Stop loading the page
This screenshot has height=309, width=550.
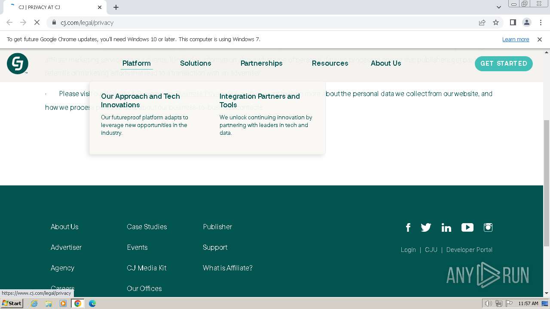37,22
